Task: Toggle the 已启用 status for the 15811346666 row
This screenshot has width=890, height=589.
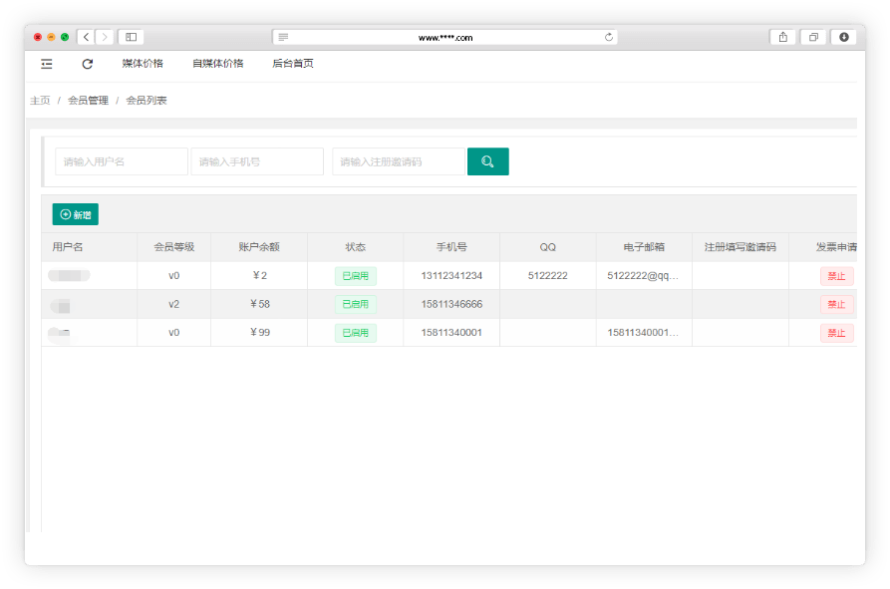Action: click(355, 304)
